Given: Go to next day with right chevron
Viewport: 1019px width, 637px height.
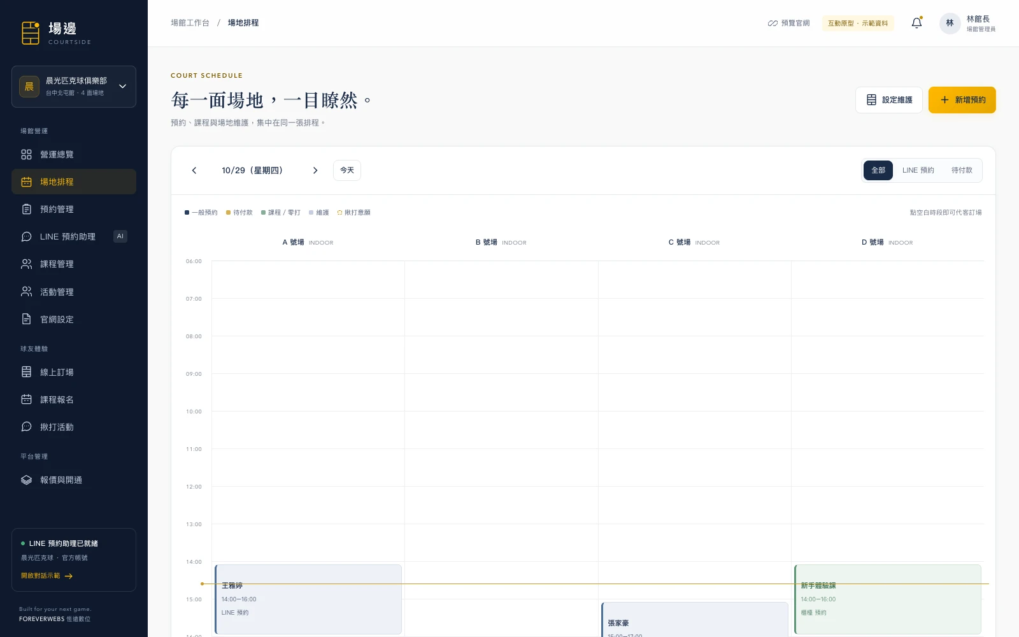Looking at the screenshot, I should click(x=315, y=170).
